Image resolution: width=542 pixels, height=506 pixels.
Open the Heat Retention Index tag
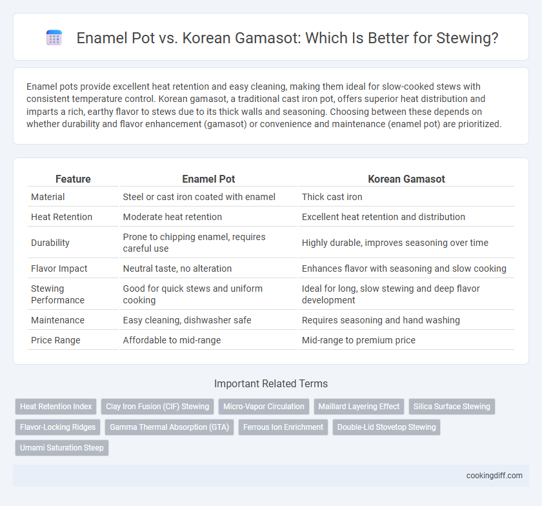[56, 407]
